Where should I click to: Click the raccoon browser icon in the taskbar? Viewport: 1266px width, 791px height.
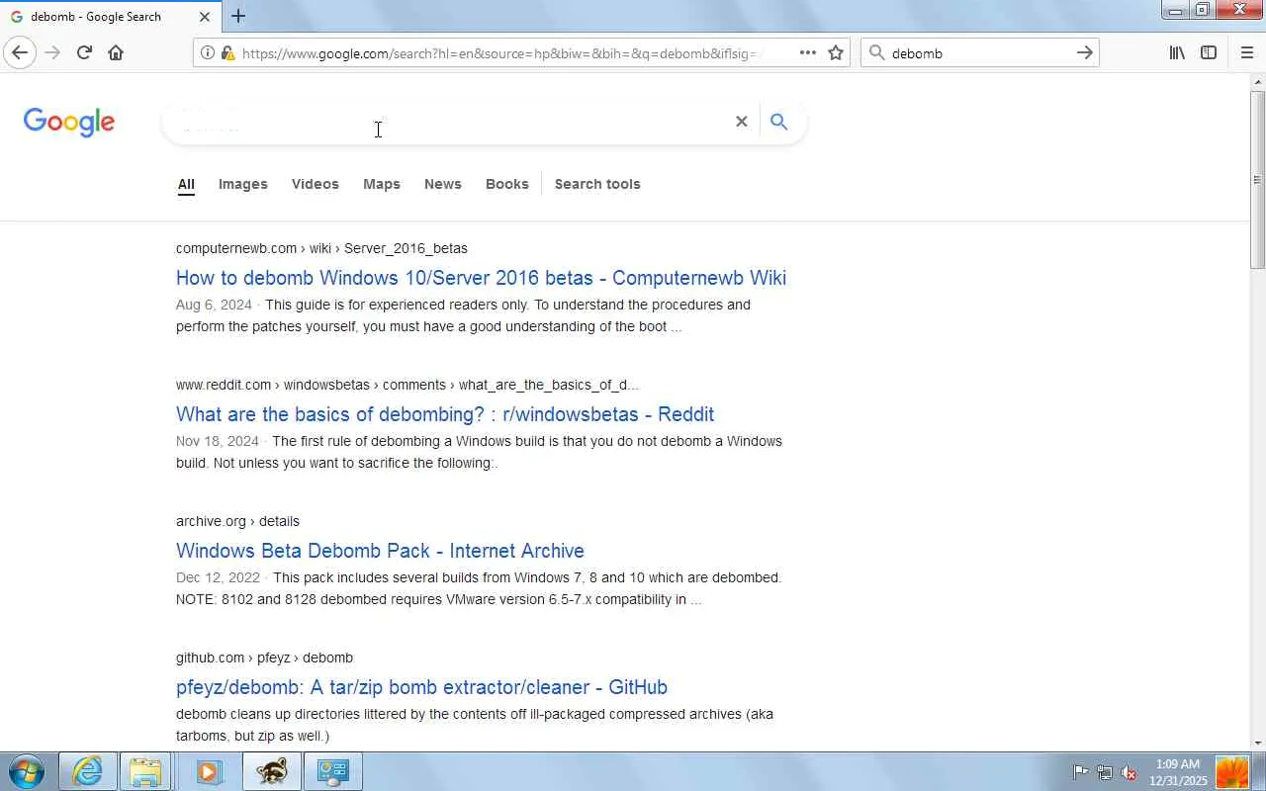pyautogui.click(x=271, y=771)
